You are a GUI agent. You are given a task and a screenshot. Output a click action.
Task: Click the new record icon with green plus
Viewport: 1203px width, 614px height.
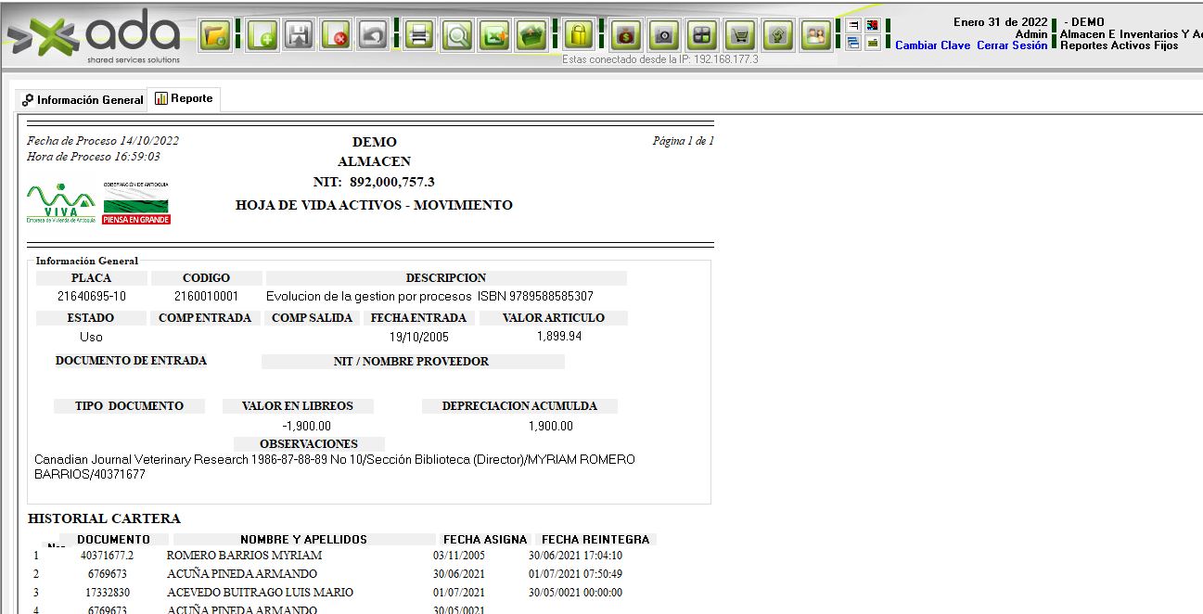coord(262,36)
